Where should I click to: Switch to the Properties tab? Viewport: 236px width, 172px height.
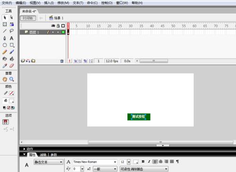pos(32,155)
